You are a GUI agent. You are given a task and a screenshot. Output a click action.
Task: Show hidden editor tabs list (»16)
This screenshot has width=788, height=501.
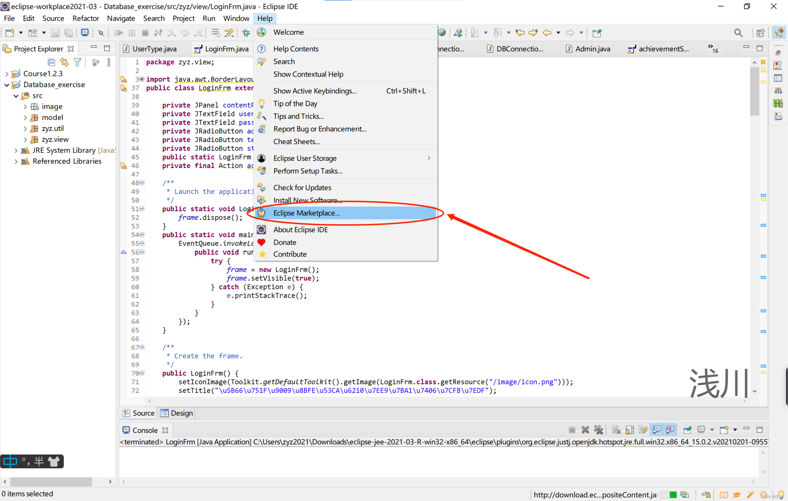pos(713,49)
